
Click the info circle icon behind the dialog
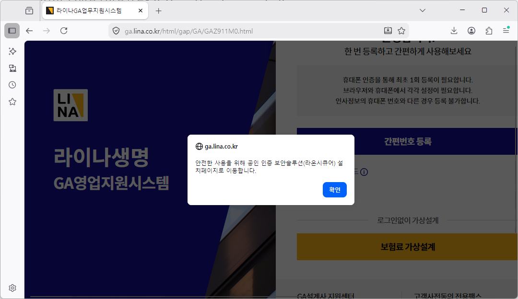(364, 172)
